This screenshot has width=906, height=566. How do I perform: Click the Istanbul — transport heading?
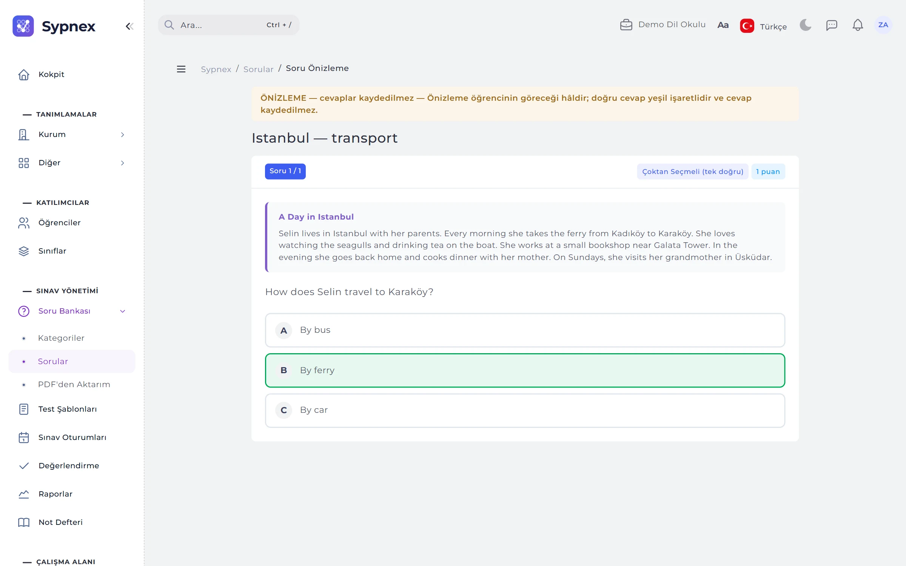tap(325, 138)
